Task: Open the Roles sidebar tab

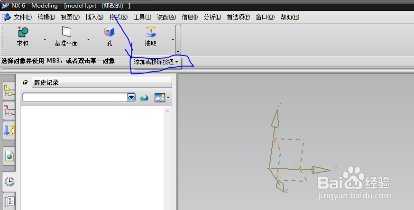Action: (9, 201)
